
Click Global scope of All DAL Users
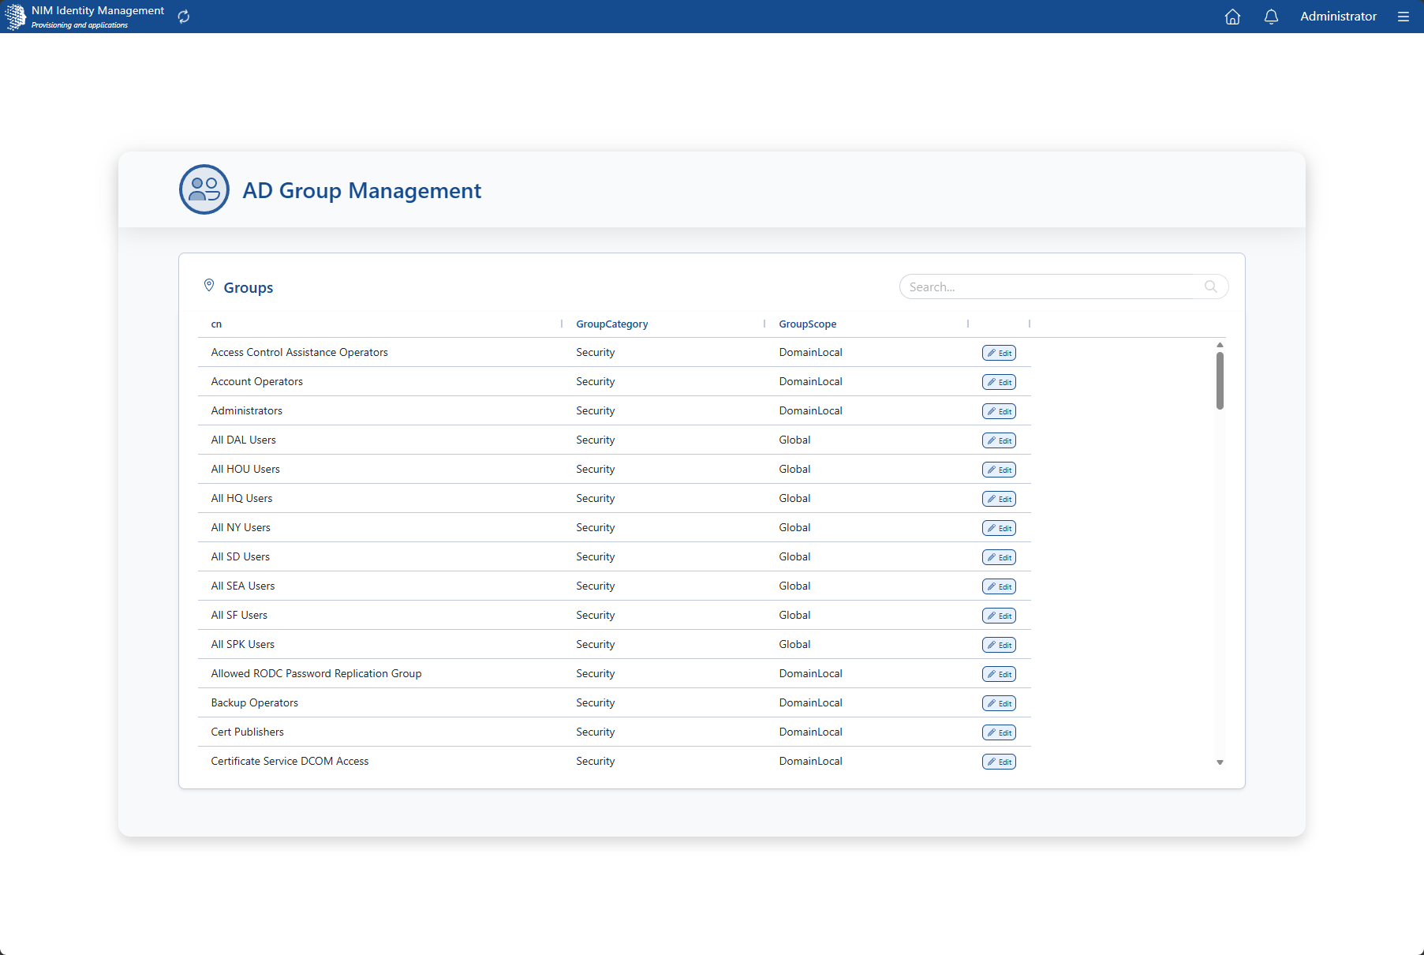pyautogui.click(x=794, y=440)
